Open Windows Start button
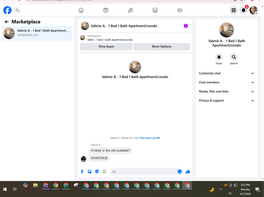The image size is (264, 197). 5,189
